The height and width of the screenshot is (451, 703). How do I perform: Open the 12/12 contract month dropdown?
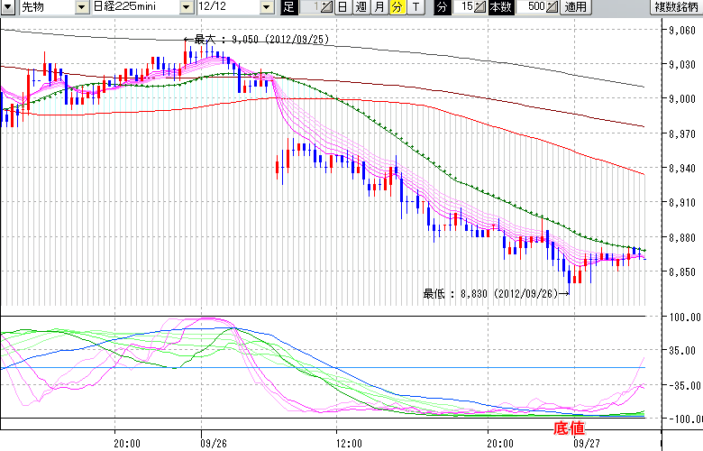click(x=265, y=7)
